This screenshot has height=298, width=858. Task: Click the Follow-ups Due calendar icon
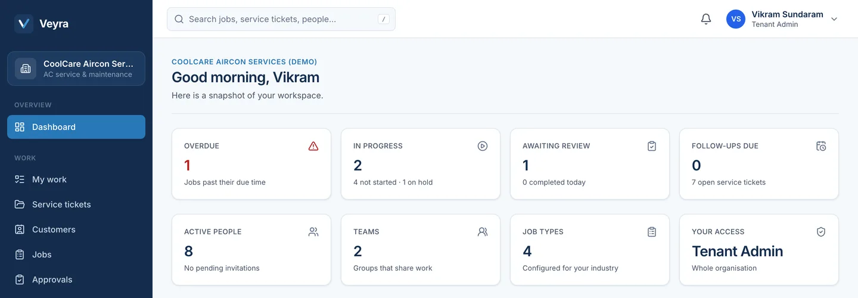click(x=821, y=146)
